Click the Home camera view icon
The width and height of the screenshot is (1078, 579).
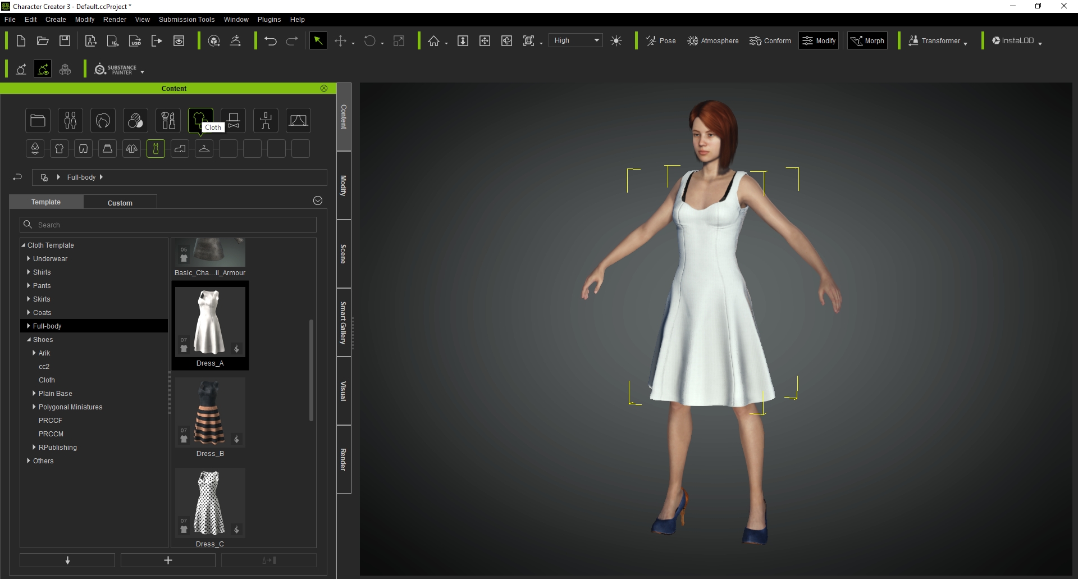[x=433, y=41]
